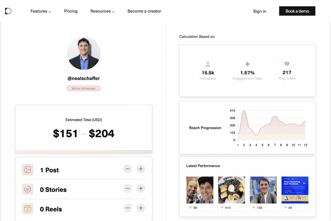The height and width of the screenshot is (221, 331).
Task: Expand the Resources dropdown
Action: coord(102,11)
